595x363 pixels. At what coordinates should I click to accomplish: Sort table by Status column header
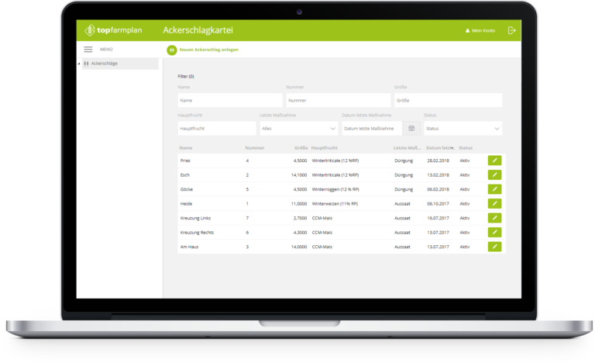[x=466, y=148]
